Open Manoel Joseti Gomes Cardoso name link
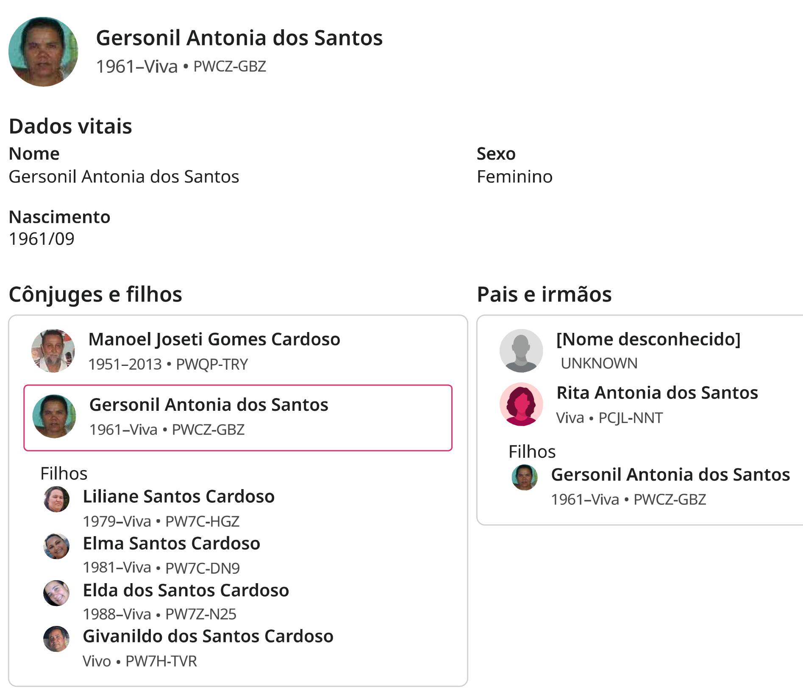 pyautogui.click(x=214, y=339)
